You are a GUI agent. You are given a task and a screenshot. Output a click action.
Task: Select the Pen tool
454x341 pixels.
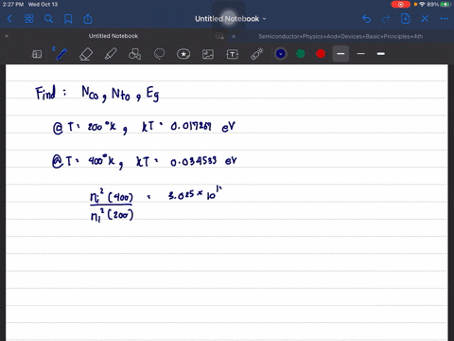click(61, 54)
